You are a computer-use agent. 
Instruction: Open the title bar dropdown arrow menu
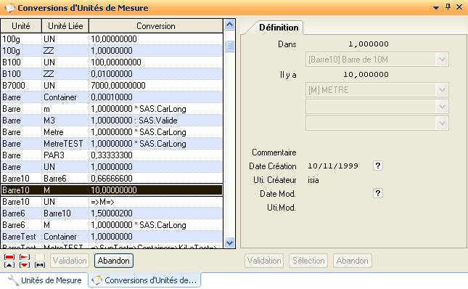tap(436, 8)
